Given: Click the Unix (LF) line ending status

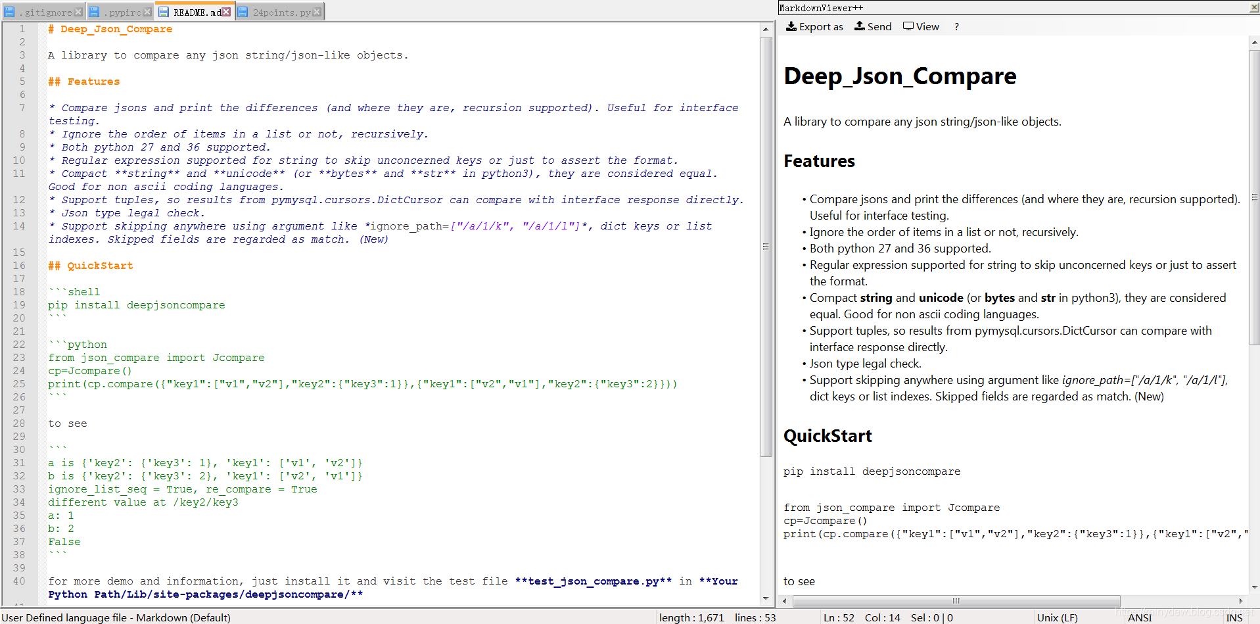Looking at the screenshot, I should [x=1058, y=617].
